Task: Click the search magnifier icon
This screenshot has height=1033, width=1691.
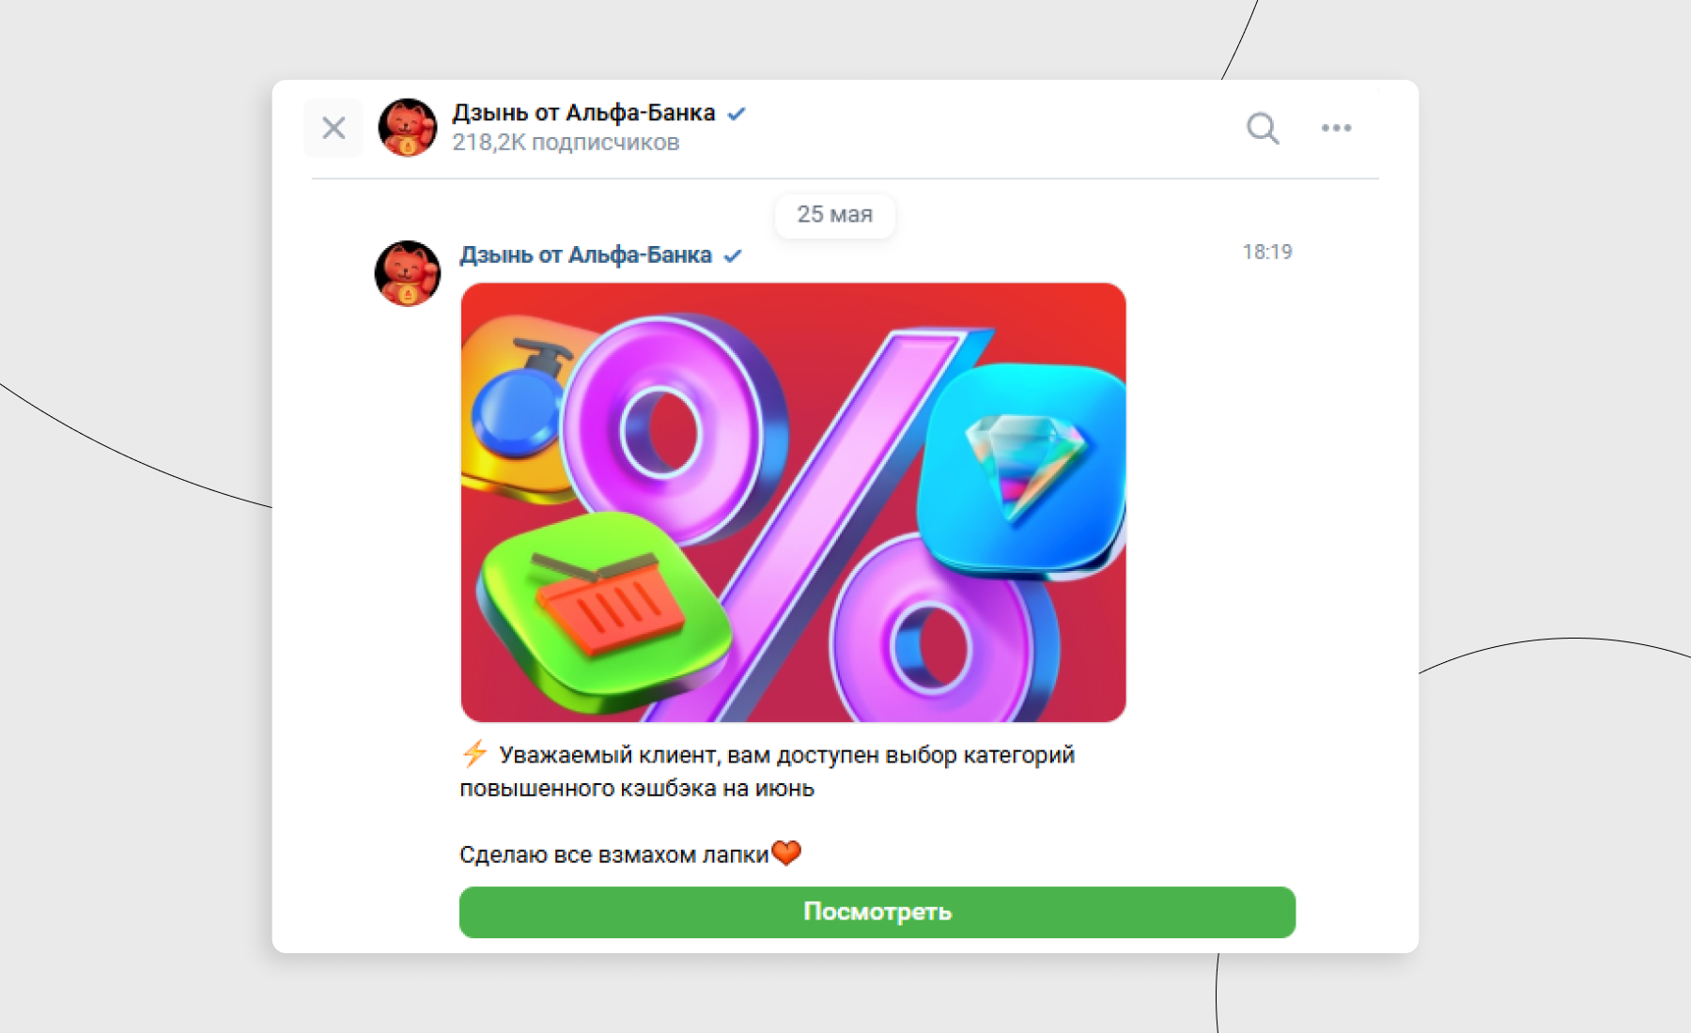Action: [x=1263, y=128]
